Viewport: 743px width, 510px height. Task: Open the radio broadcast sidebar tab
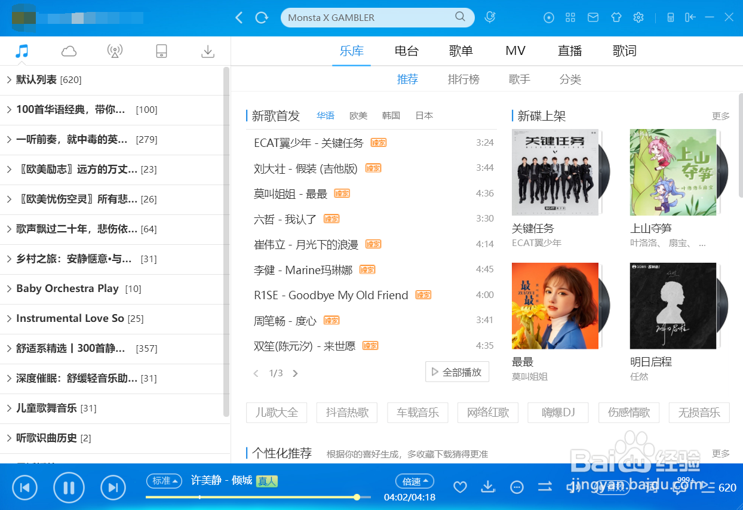click(115, 51)
